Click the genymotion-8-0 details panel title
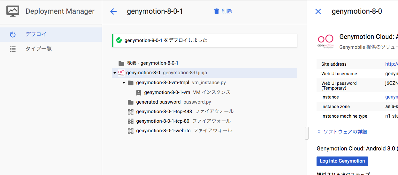 (x=357, y=12)
